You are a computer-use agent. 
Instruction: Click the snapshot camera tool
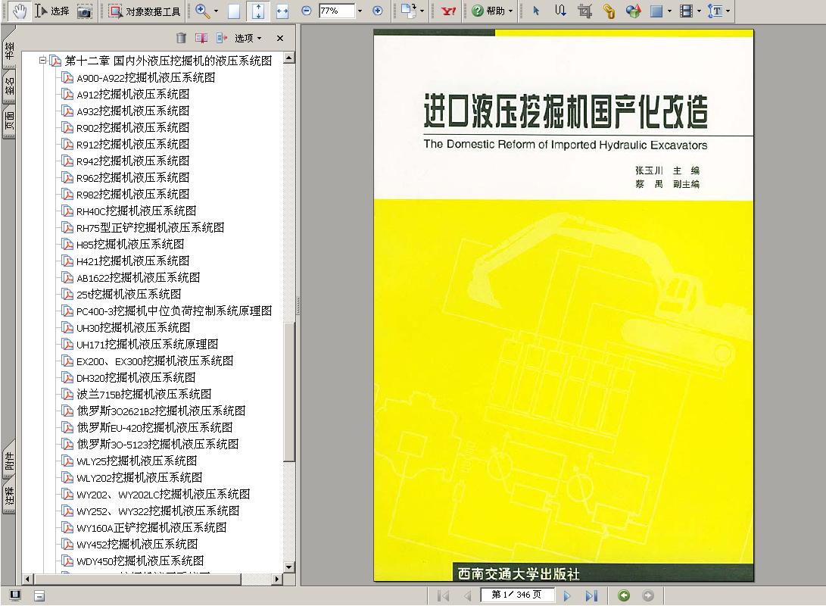coord(84,11)
